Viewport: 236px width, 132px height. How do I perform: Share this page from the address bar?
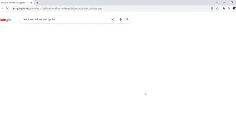click(212, 8)
